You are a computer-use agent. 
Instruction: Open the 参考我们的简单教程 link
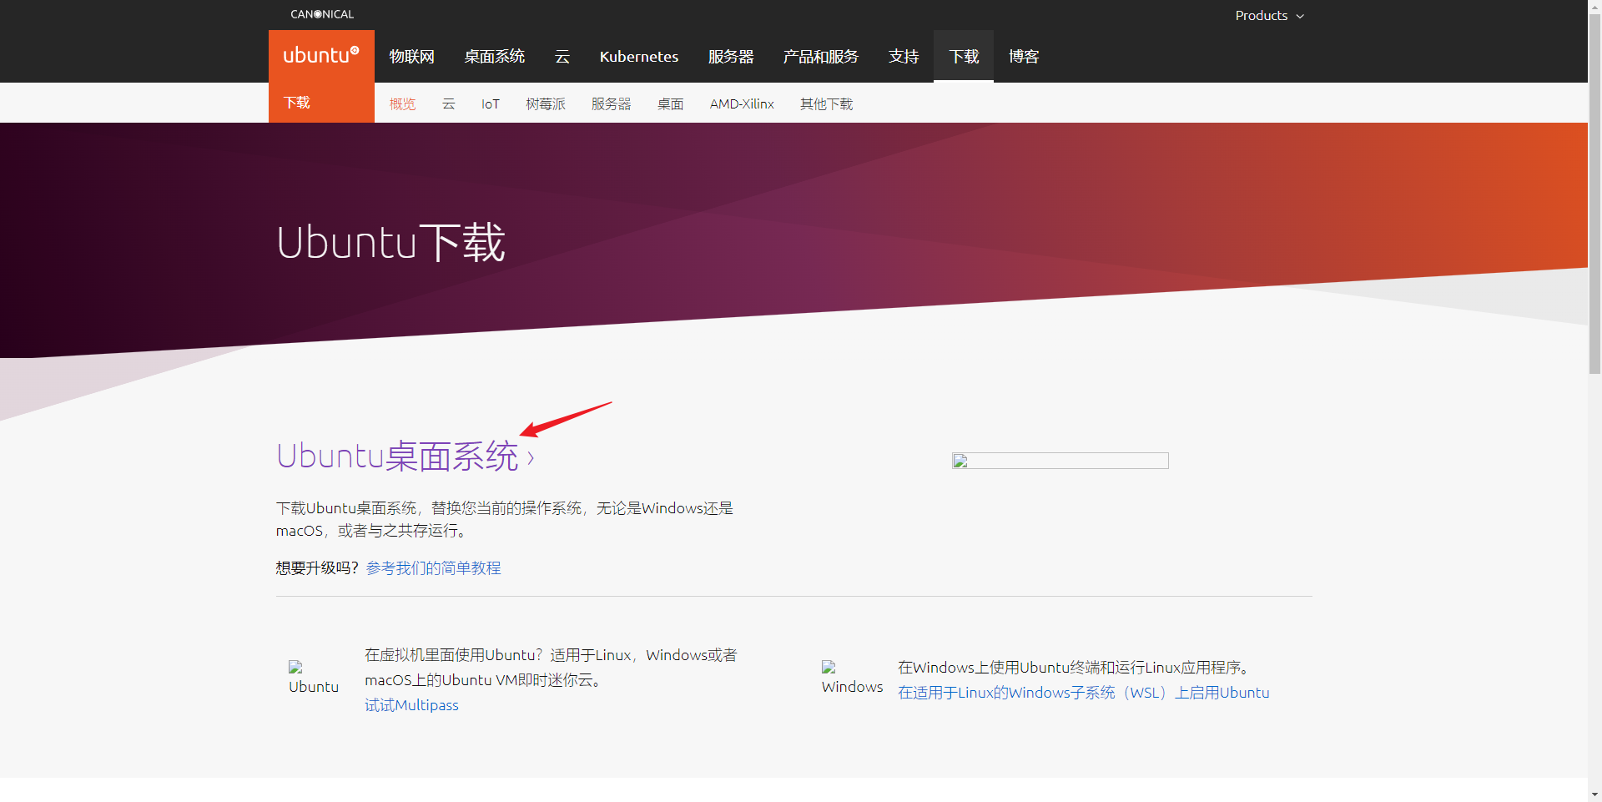click(433, 567)
